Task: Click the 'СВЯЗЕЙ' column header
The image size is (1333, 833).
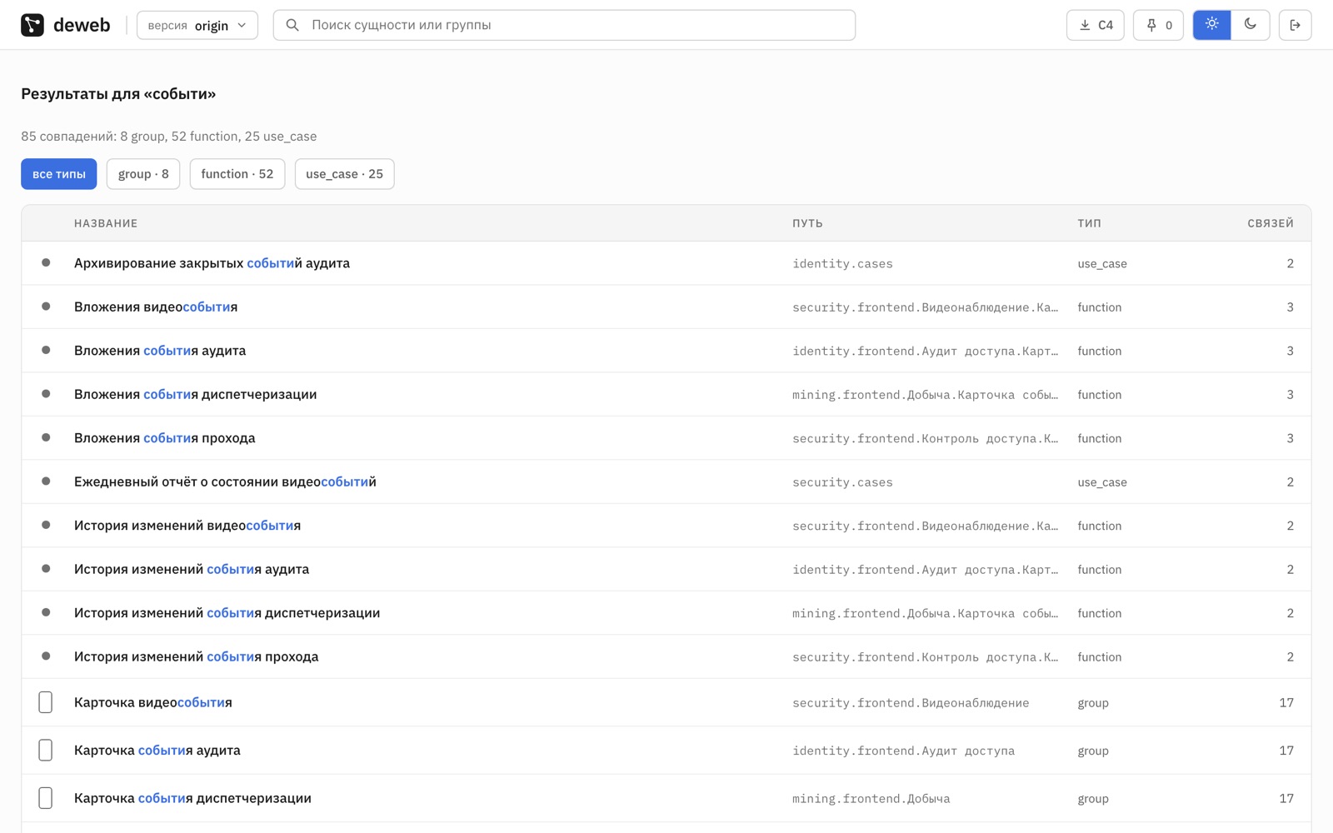Action: pyautogui.click(x=1271, y=223)
